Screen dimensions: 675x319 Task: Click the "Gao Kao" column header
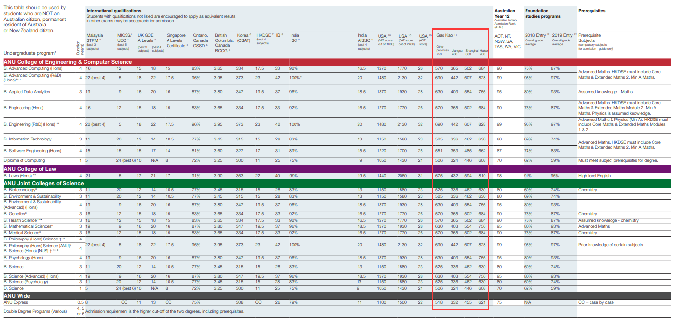click(x=446, y=36)
